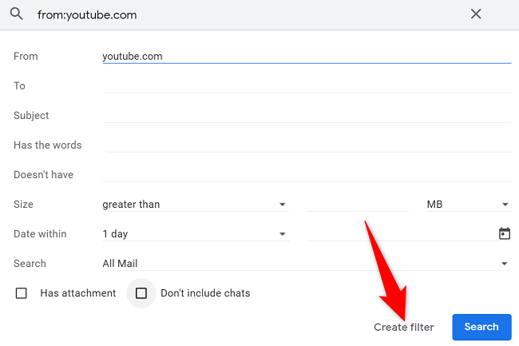519x346 pixels.
Task: Click the Create filter link
Action: (x=404, y=327)
